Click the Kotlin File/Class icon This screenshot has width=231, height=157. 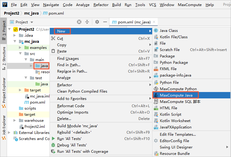pyautogui.click(x=156, y=37)
